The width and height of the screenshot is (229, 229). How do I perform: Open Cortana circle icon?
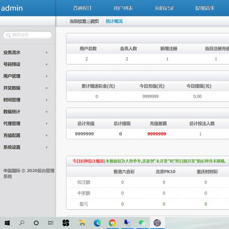pos(36,223)
